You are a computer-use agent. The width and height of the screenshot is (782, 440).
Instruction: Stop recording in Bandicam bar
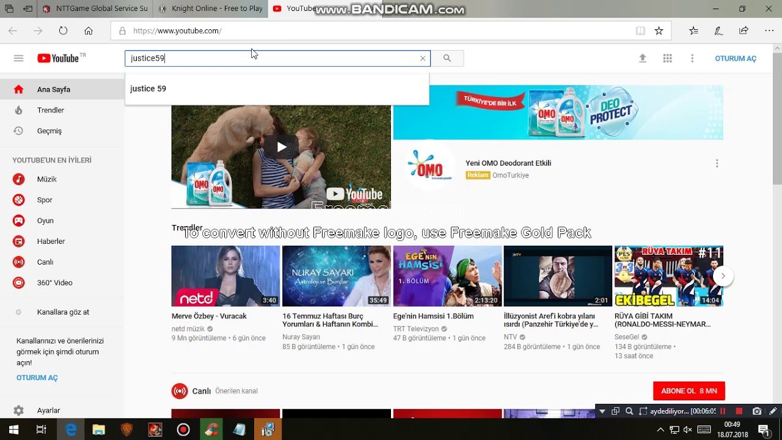(x=739, y=411)
